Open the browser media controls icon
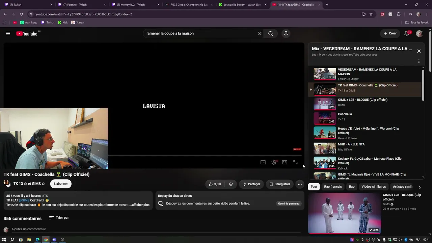This screenshot has height=243, width=432. [x=410, y=14]
